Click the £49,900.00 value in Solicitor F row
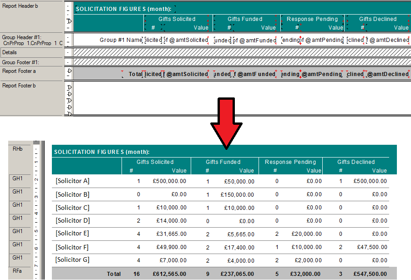 pos(172,247)
